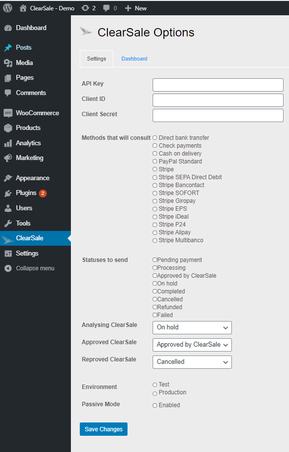Screen dimensions: 289x452
Task: Select the Test environment
Action: (155, 385)
